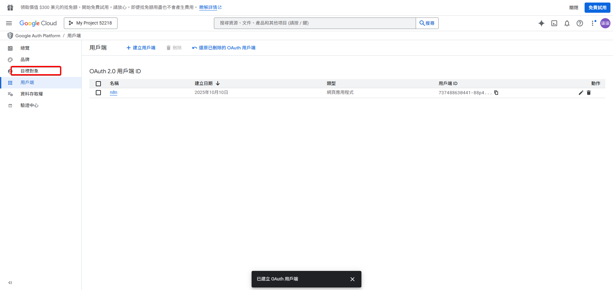Delete the n8n OAuth client
The height and width of the screenshot is (290, 613).
tap(589, 93)
